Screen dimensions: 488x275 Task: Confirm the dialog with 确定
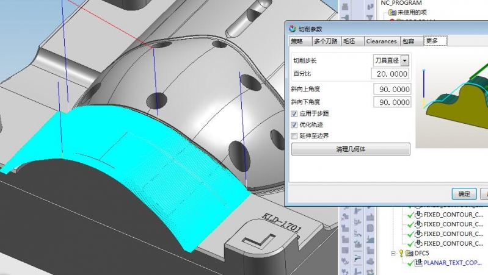pos(464,194)
